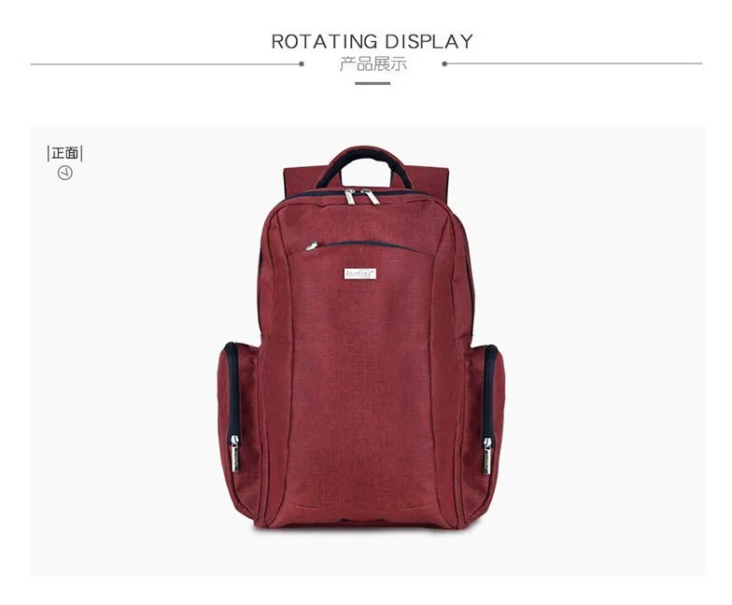Select the 正面 front view label

click(65, 153)
